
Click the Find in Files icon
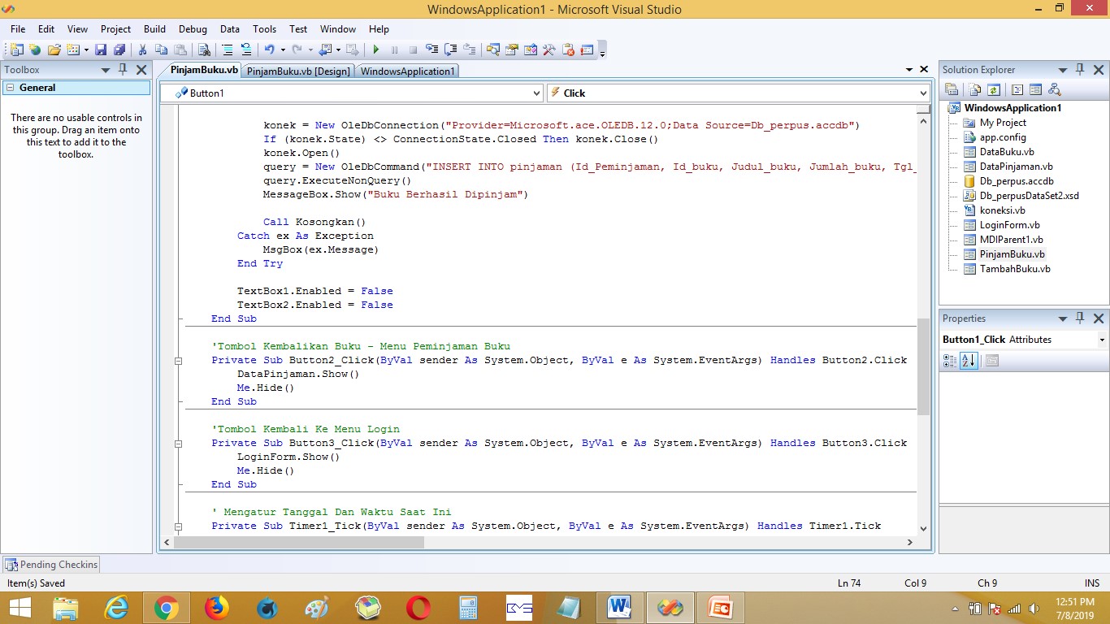[204, 50]
